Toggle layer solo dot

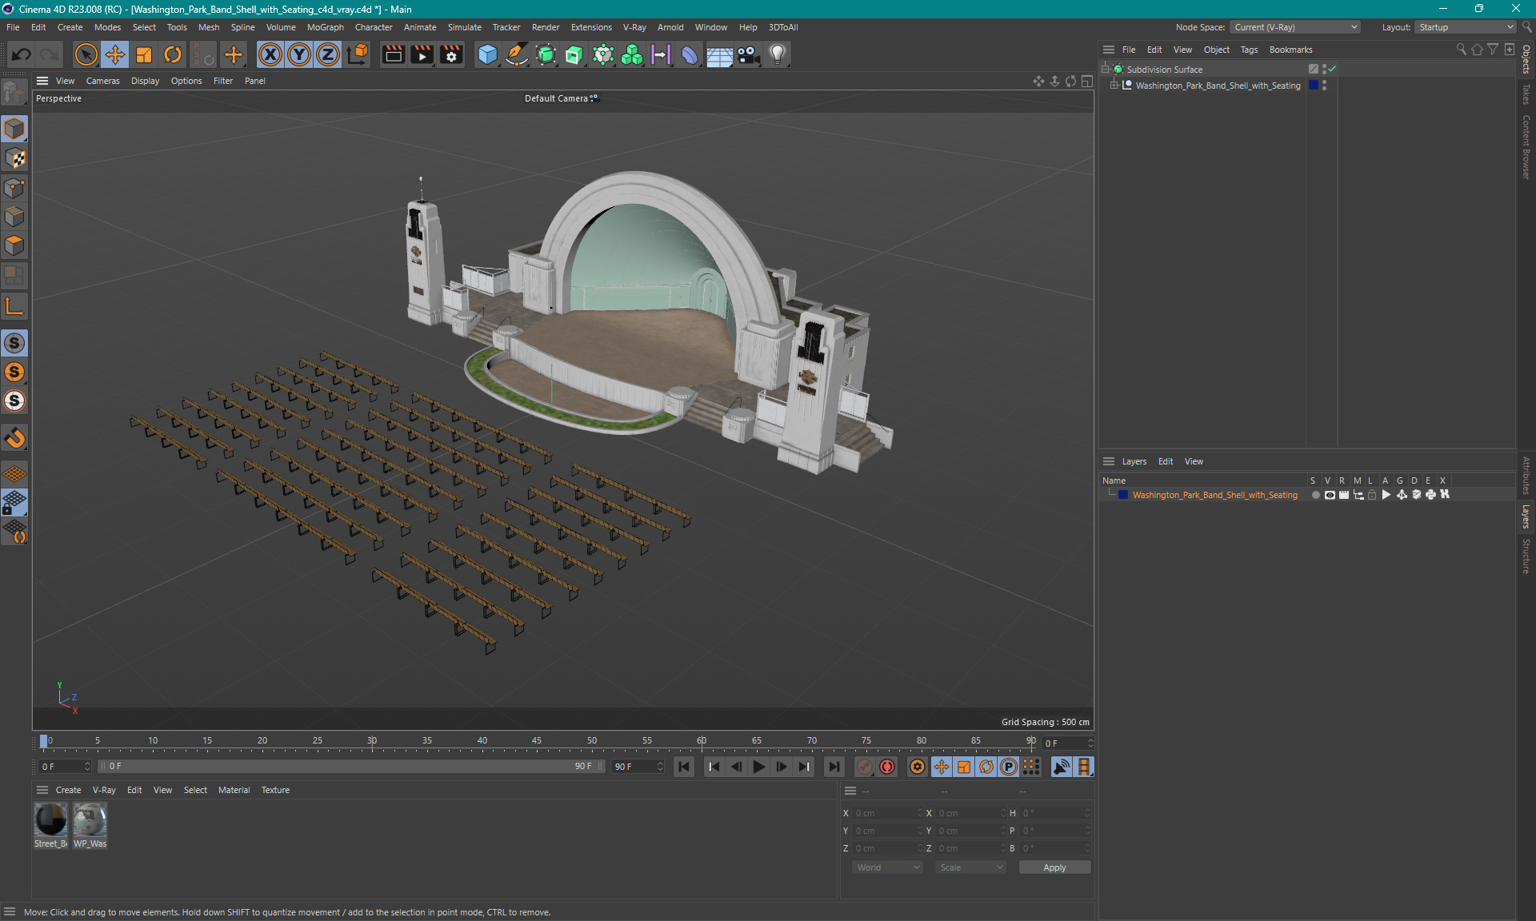coord(1315,495)
